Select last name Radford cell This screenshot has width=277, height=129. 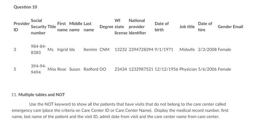click(x=91, y=69)
